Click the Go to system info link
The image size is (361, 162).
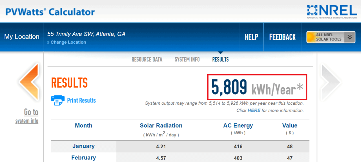pyautogui.click(x=27, y=116)
